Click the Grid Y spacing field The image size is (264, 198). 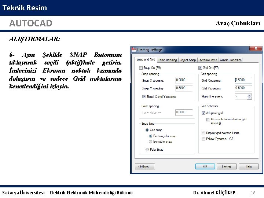(x=243, y=88)
